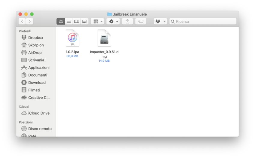Click the Documenti pages icon
255x158 pixels.
(x=24, y=75)
